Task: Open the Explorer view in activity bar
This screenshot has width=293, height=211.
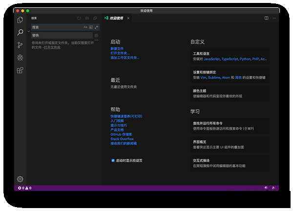Action: 20,20
